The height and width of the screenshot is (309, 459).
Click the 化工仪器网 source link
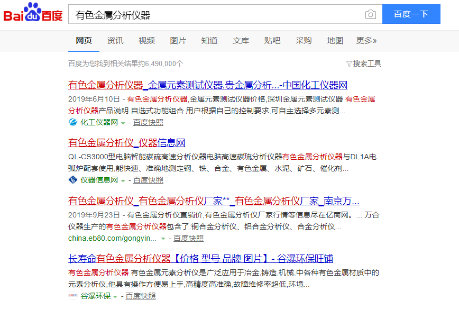99,122
